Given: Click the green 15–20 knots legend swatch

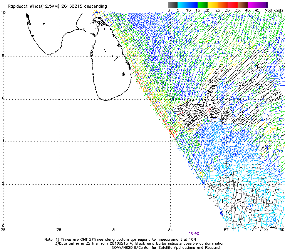Looking at the screenshot, I should coord(203,5).
